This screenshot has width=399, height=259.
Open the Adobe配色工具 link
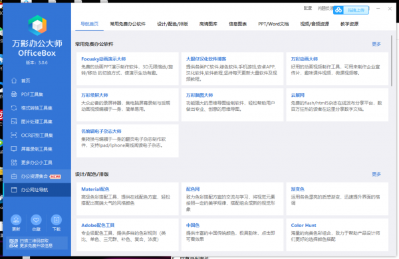tap(98, 225)
